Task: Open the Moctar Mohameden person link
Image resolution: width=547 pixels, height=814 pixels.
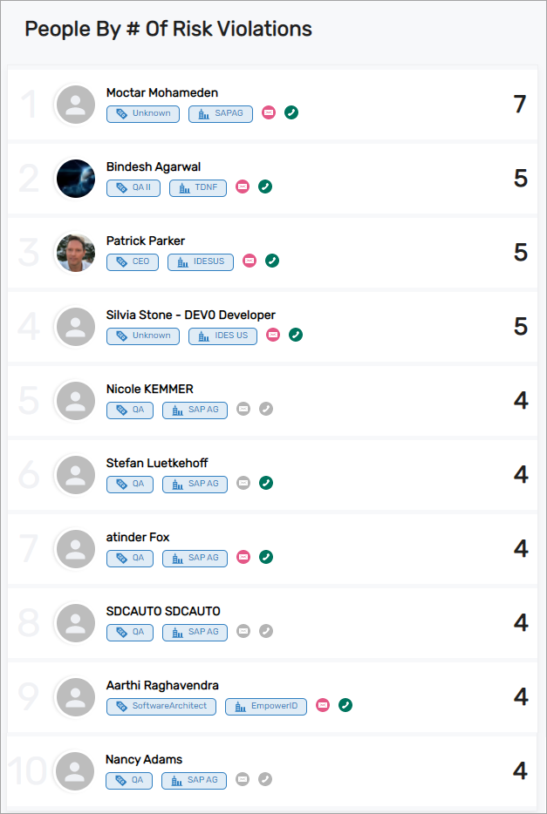Action: 162,92
